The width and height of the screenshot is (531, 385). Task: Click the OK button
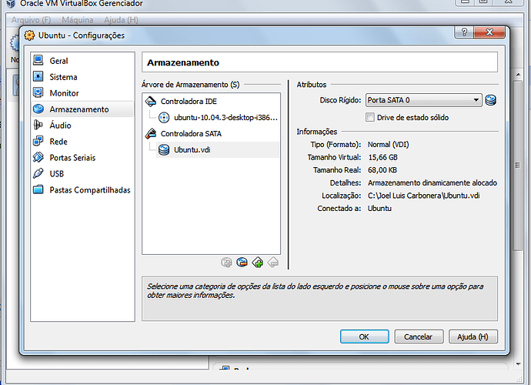pyautogui.click(x=364, y=336)
